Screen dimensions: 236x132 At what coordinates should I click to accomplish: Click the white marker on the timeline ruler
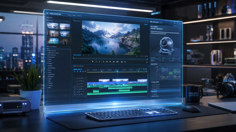pos(102,71)
